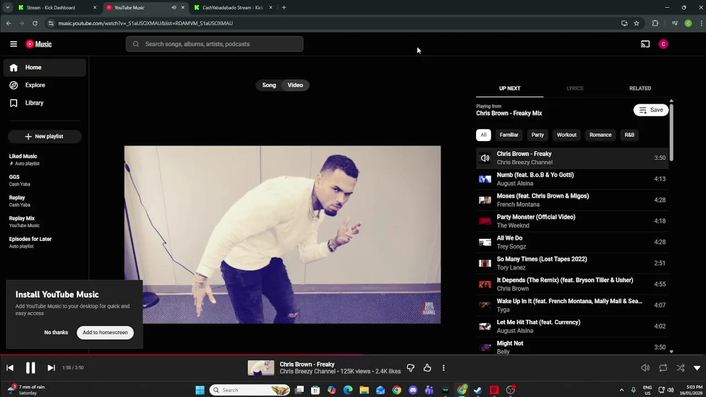The width and height of the screenshot is (706, 397).
Task: Play Numb (feat. B.o.B & Yo Gotti)
Action: point(573,179)
